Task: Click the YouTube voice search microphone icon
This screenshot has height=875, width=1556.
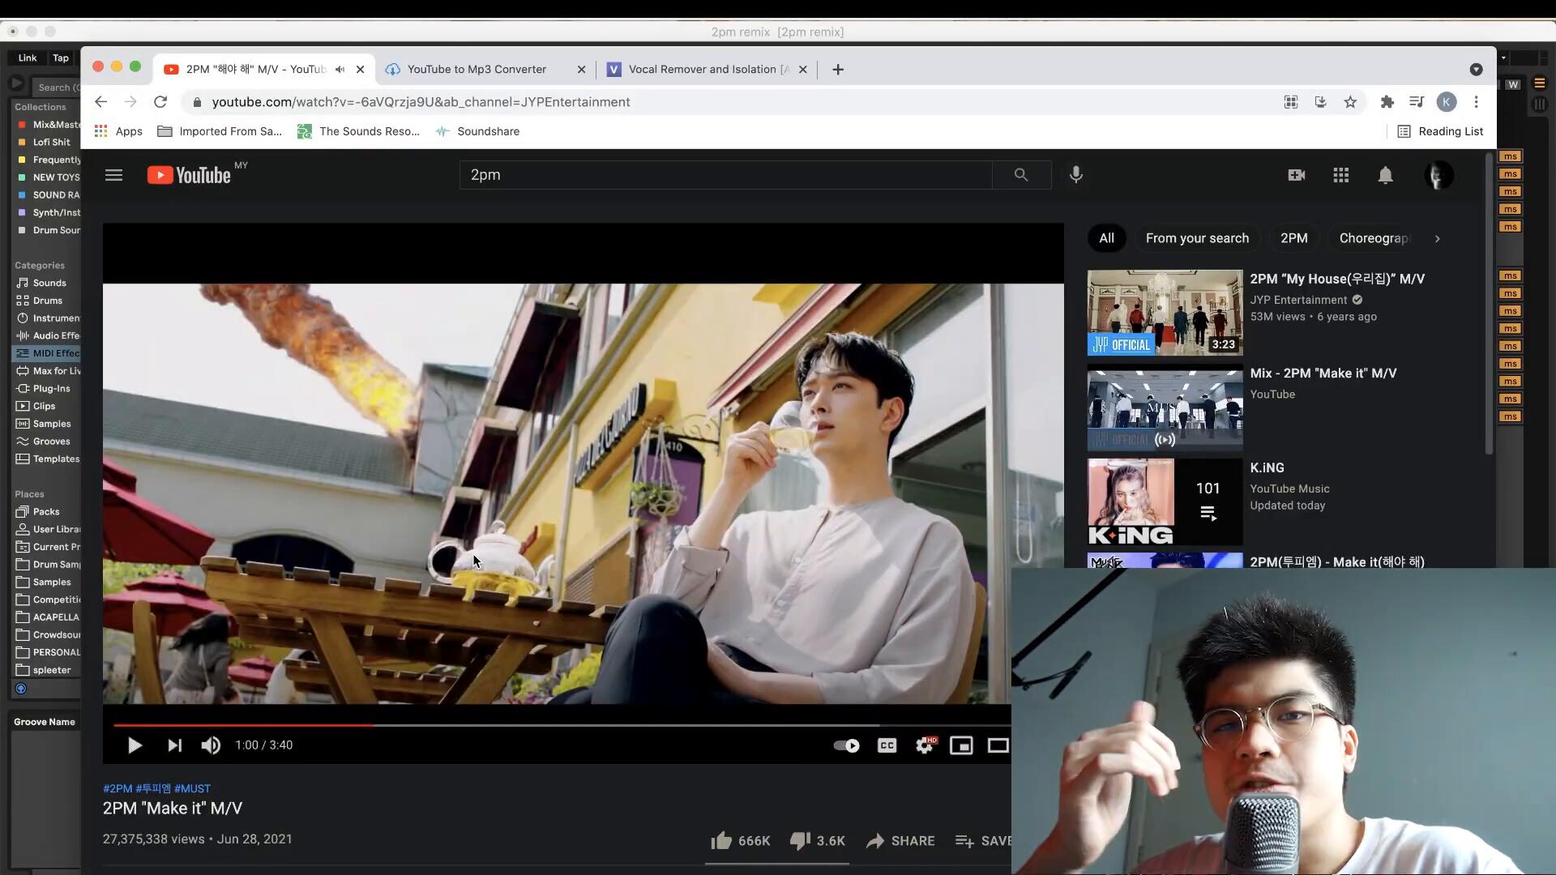Action: (x=1075, y=175)
